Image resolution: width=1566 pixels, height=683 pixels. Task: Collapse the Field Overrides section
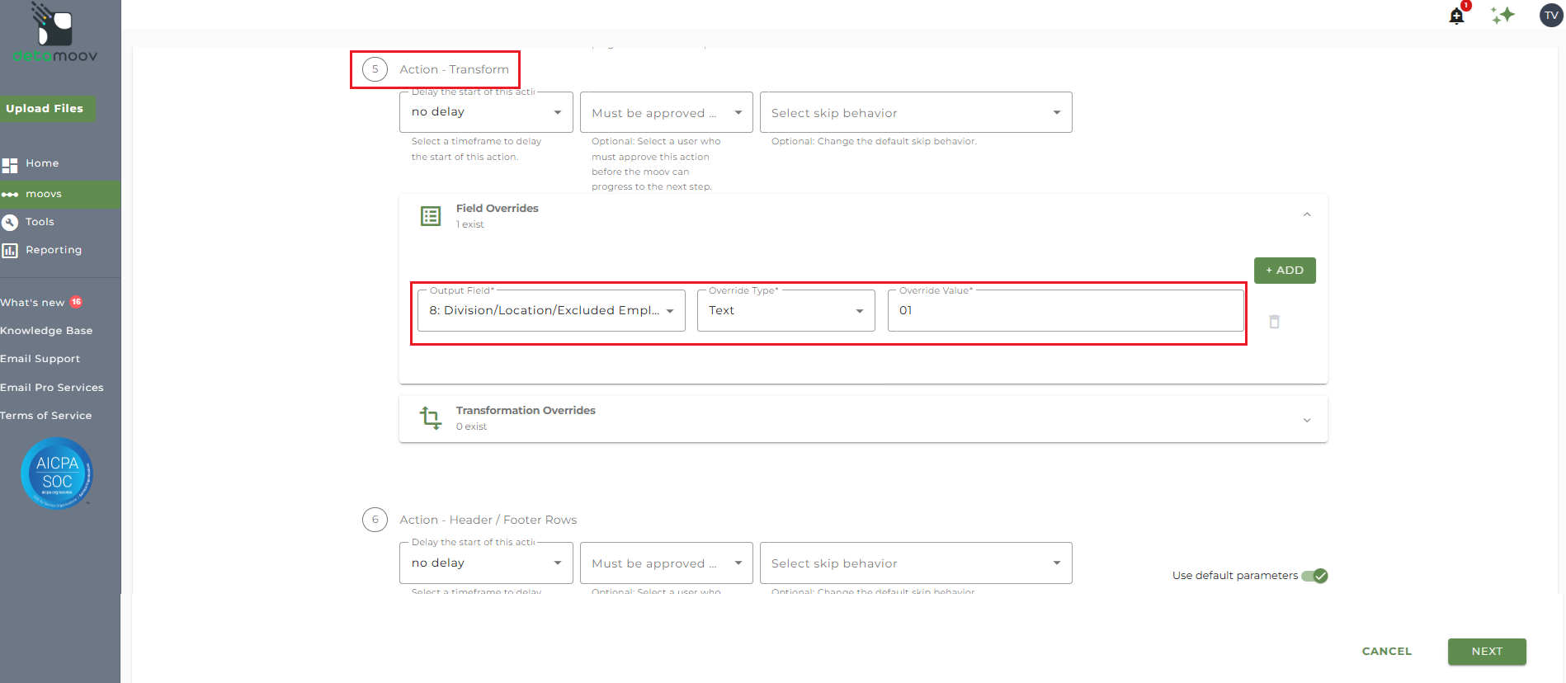click(1307, 214)
